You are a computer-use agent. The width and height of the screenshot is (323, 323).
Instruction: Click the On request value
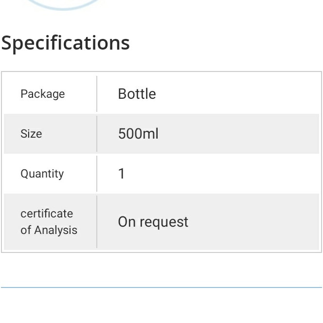(153, 222)
